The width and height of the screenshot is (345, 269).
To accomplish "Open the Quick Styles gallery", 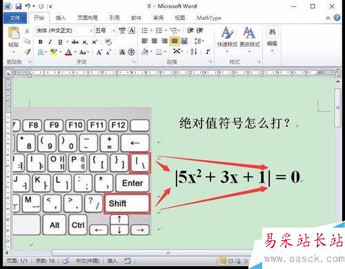I will pyautogui.click(x=227, y=39).
